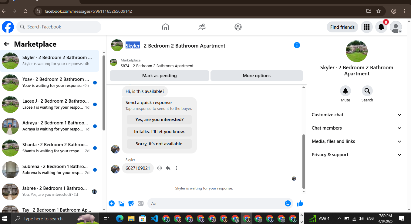Open the $874 listing link in chat header
This screenshot has width=411, height=224.
point(157,66)
